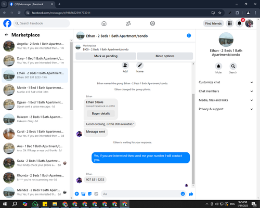
Task: Open Ana 1 Bed 1 Bath conversation
Action: [35, 148]
